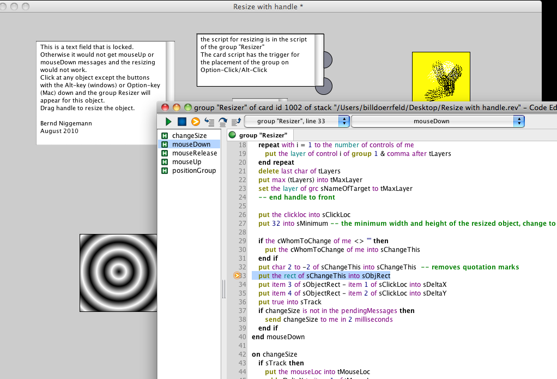This screenshot has height=379, width=557.
Task: Click the Step Out debugger icon
Action: (x=236, y=121)
